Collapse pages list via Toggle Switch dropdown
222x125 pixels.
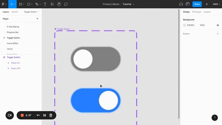(31, 12)
